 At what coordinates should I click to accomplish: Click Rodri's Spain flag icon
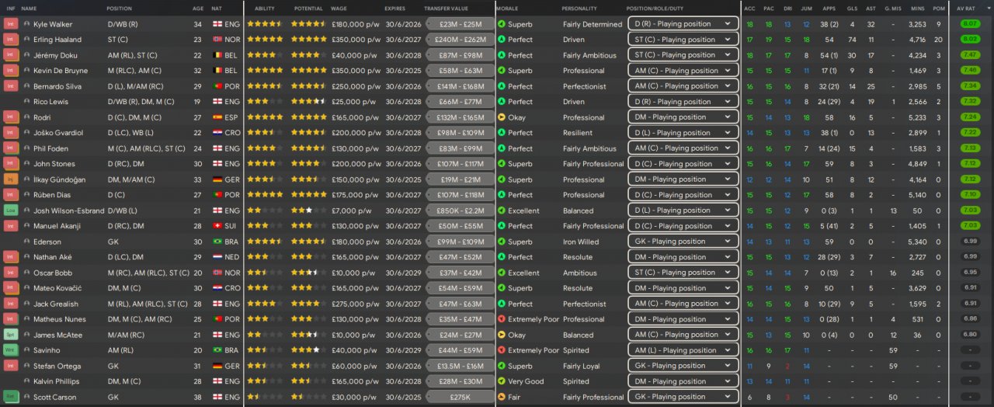217,117
